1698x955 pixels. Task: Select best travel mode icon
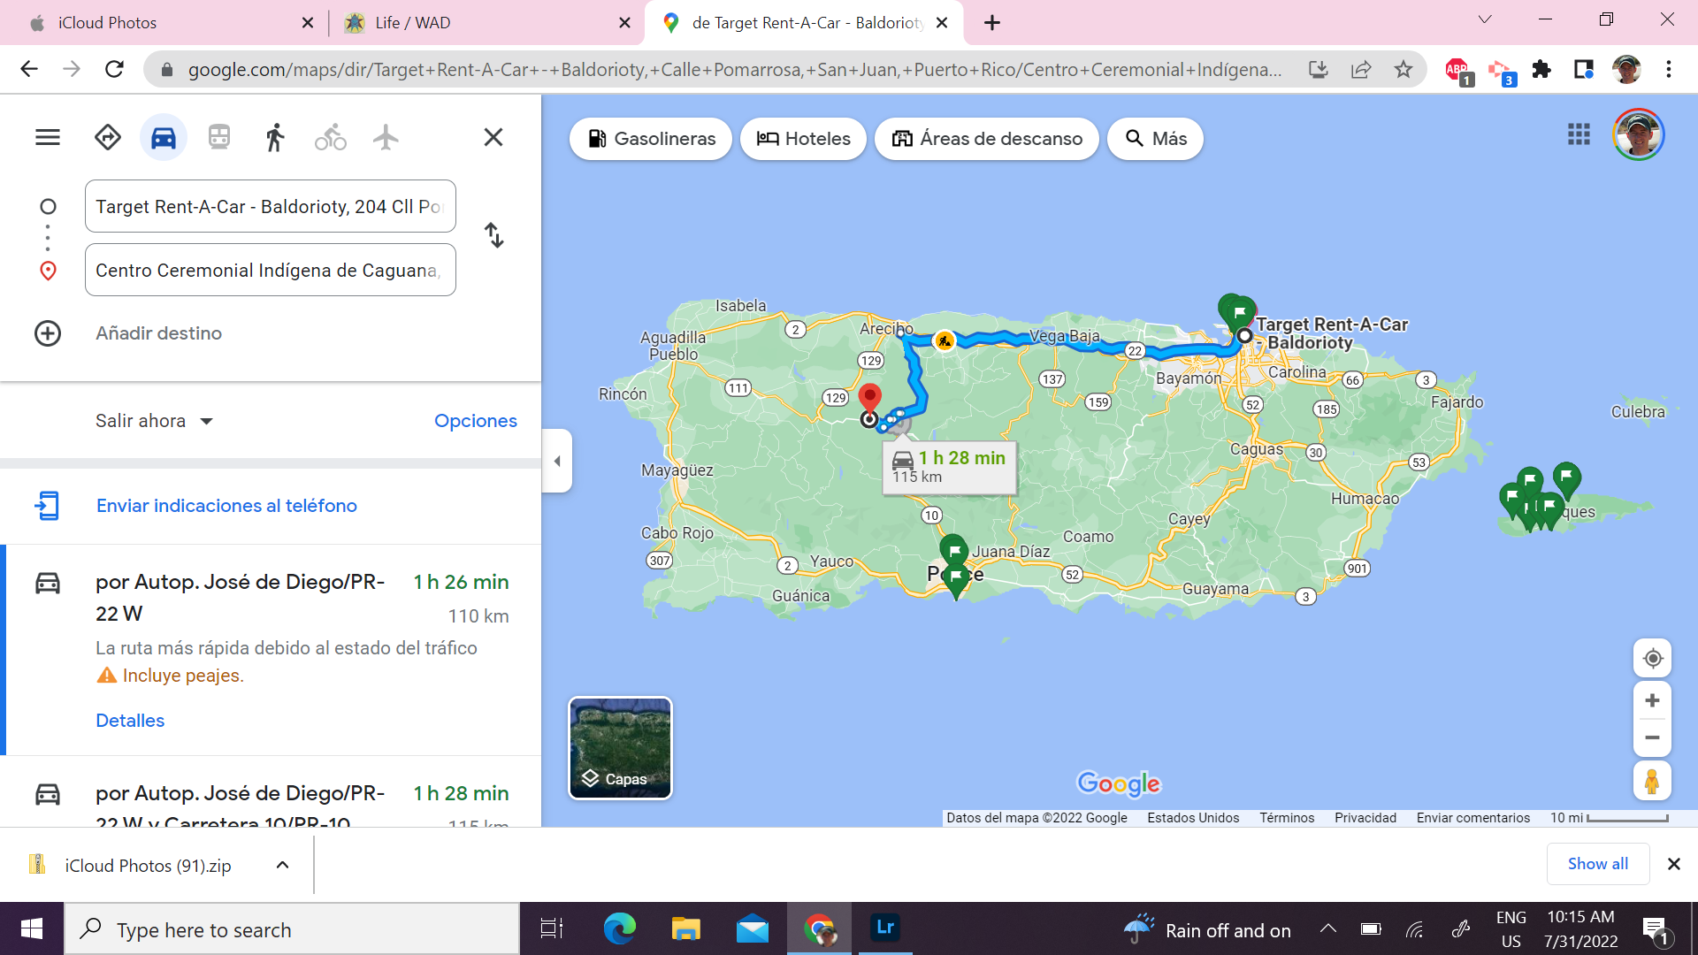pyautogui.click(x=108, y=137)
